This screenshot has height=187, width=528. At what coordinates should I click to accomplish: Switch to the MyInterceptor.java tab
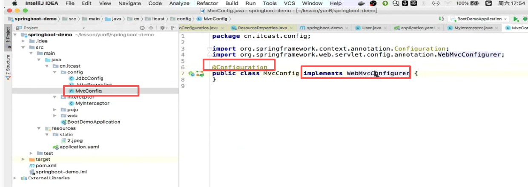click(x=473, y=28)
